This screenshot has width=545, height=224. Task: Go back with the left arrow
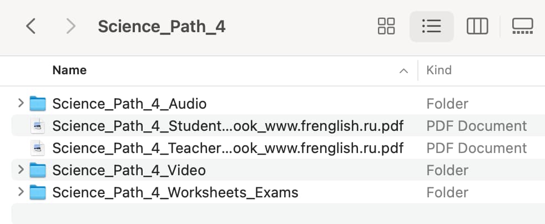pos(31,27)
